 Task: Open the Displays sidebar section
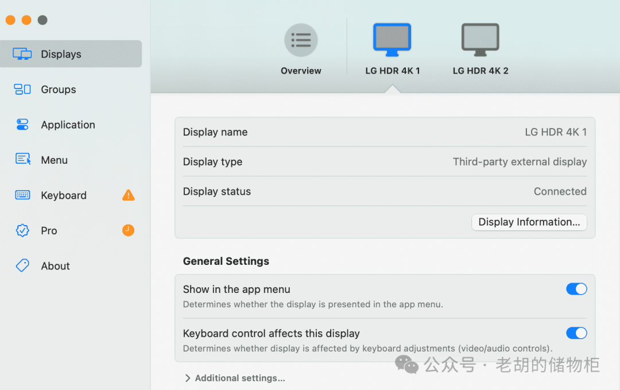pos(71,54)
